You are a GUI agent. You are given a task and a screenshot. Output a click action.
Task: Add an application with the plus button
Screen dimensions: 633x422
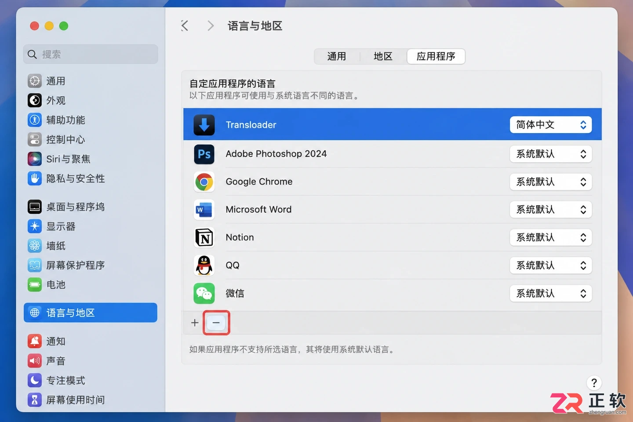(195, 323)
